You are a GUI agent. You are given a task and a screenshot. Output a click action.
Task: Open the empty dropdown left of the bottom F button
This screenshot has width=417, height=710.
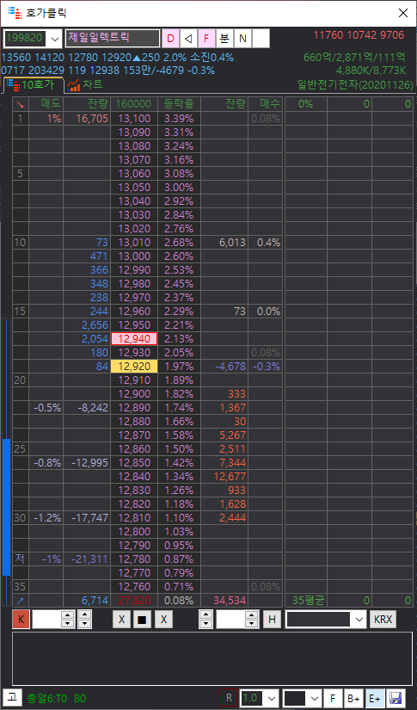tap(315, 698)
